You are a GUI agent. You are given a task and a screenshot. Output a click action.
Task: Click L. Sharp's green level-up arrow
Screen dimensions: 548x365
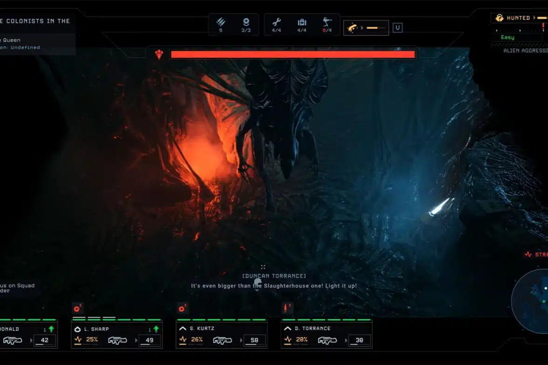coord(156,329)
